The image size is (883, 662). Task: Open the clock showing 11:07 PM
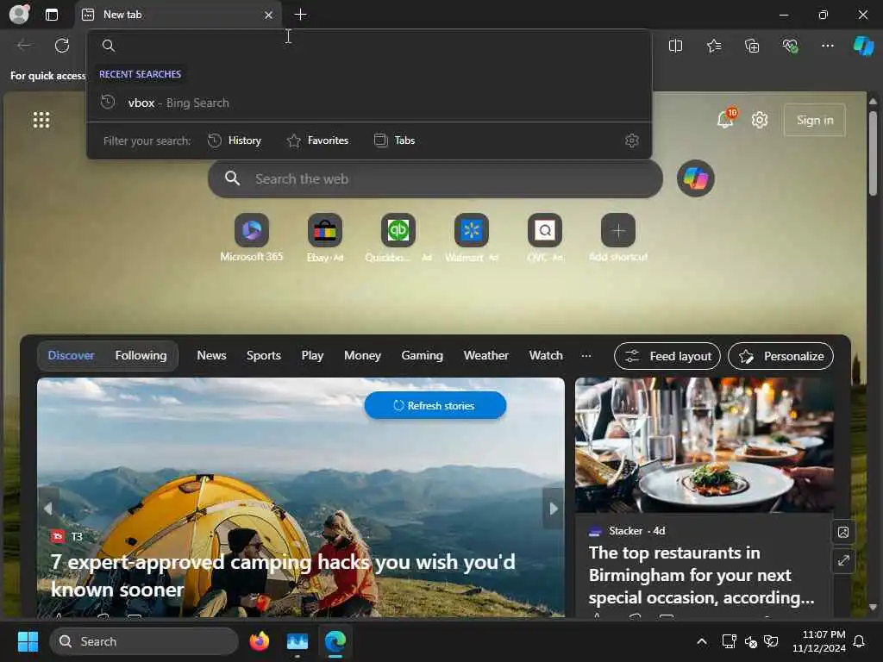pos(818,641)
